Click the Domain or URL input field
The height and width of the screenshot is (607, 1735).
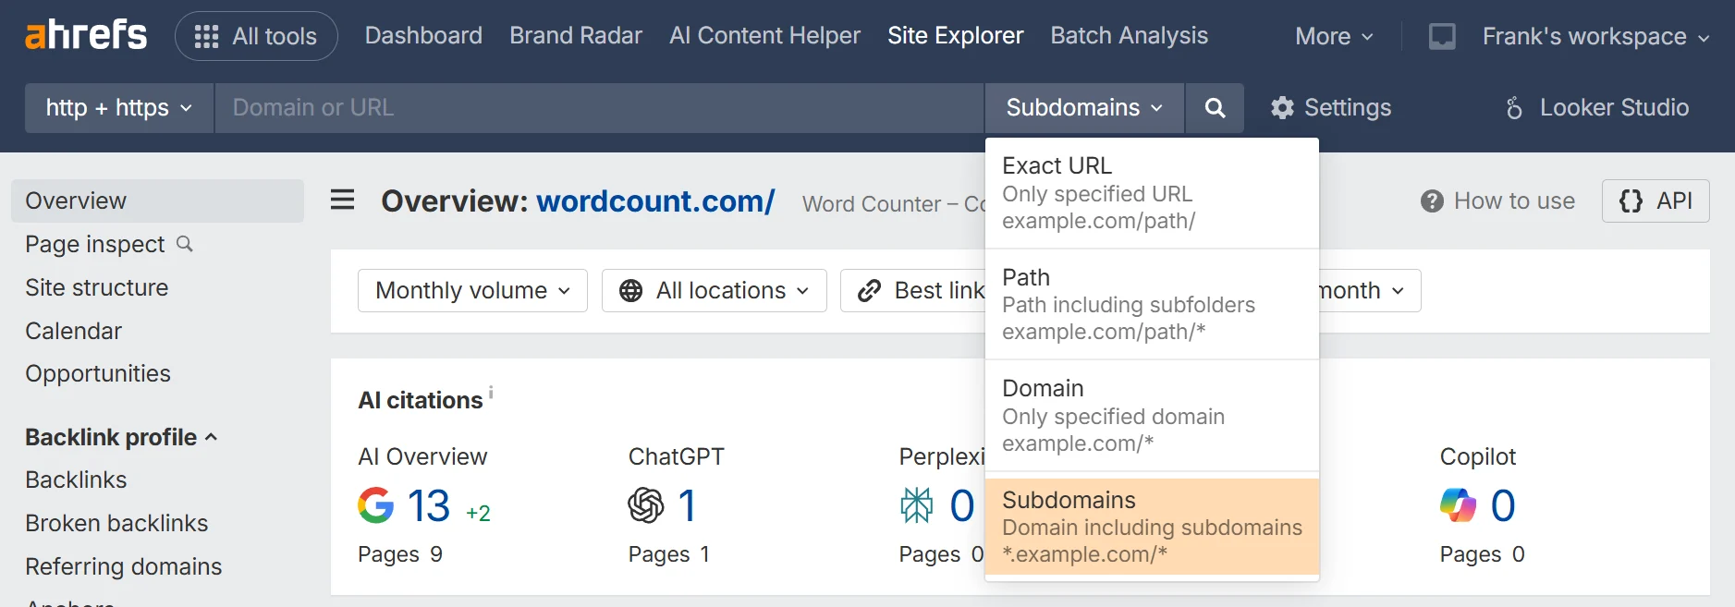tap(598, 108)
